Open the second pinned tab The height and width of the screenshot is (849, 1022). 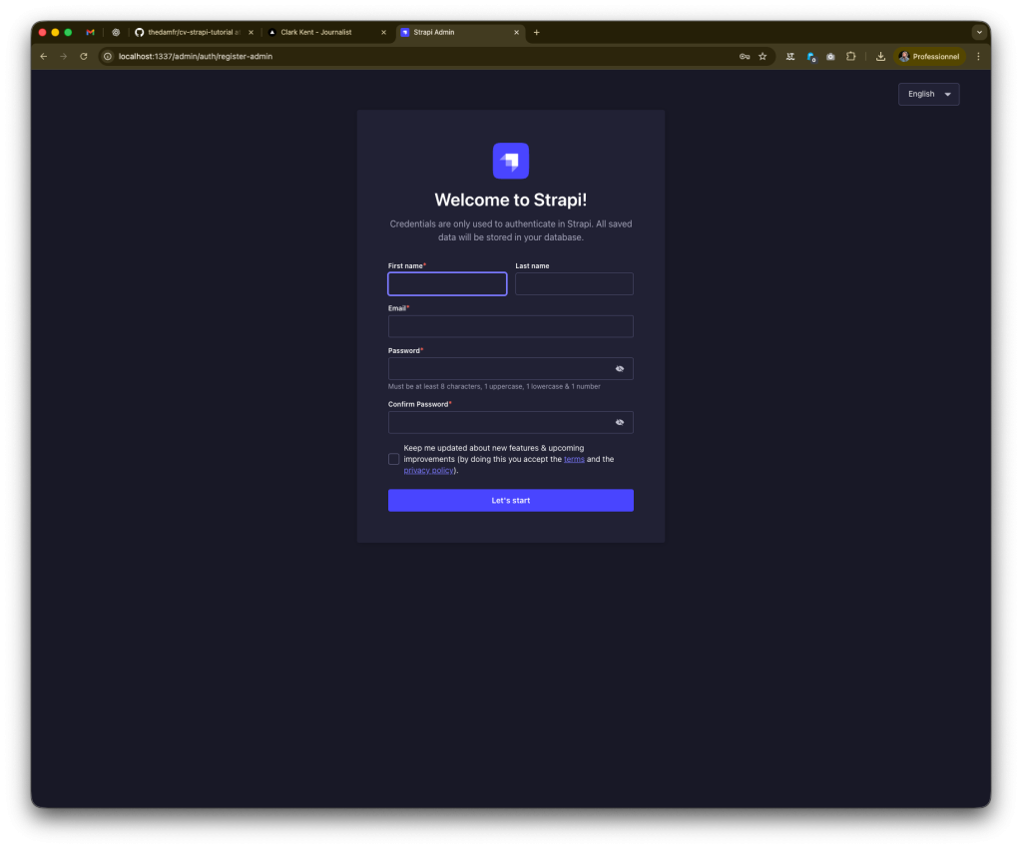coord(116,32)
